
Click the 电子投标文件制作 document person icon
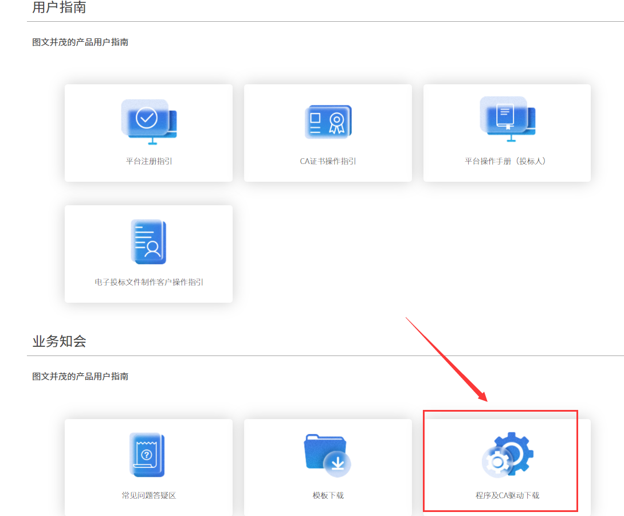coord(148,242)
